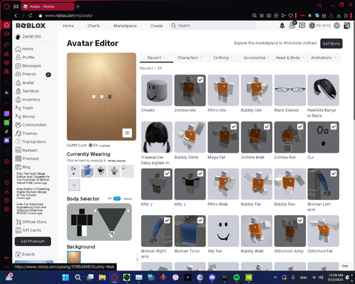Open File Explorer from the taskbar

102,277
